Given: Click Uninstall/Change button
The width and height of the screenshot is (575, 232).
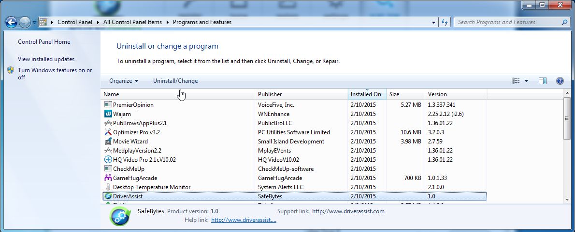Looking at the screenshot, I should pyautogui.click(x=175, y=81).
